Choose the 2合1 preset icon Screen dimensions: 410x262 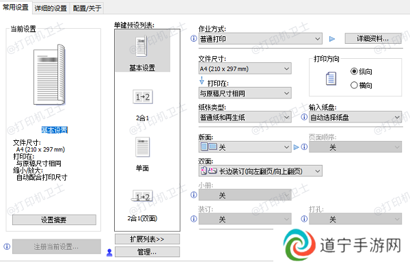coord(143,97)
